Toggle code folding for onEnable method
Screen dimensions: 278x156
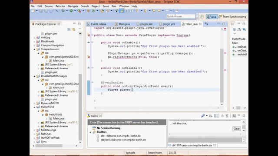pyautogui.click(x=92, y=42)
